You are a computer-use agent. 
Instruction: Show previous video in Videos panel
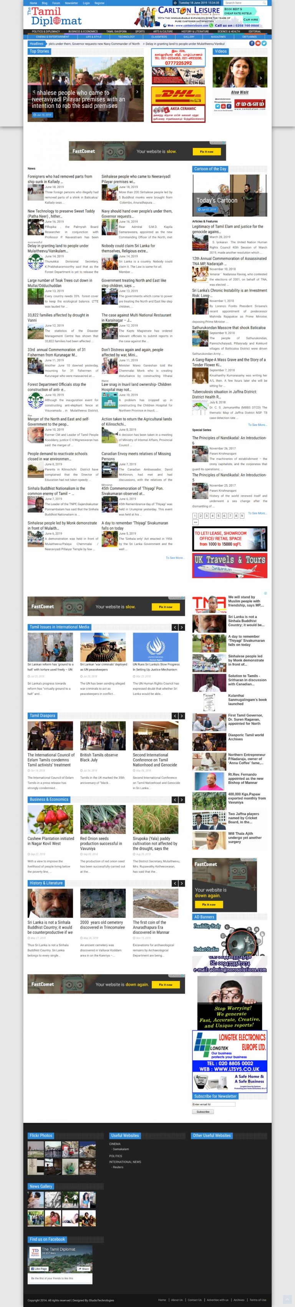click(219, 78)
